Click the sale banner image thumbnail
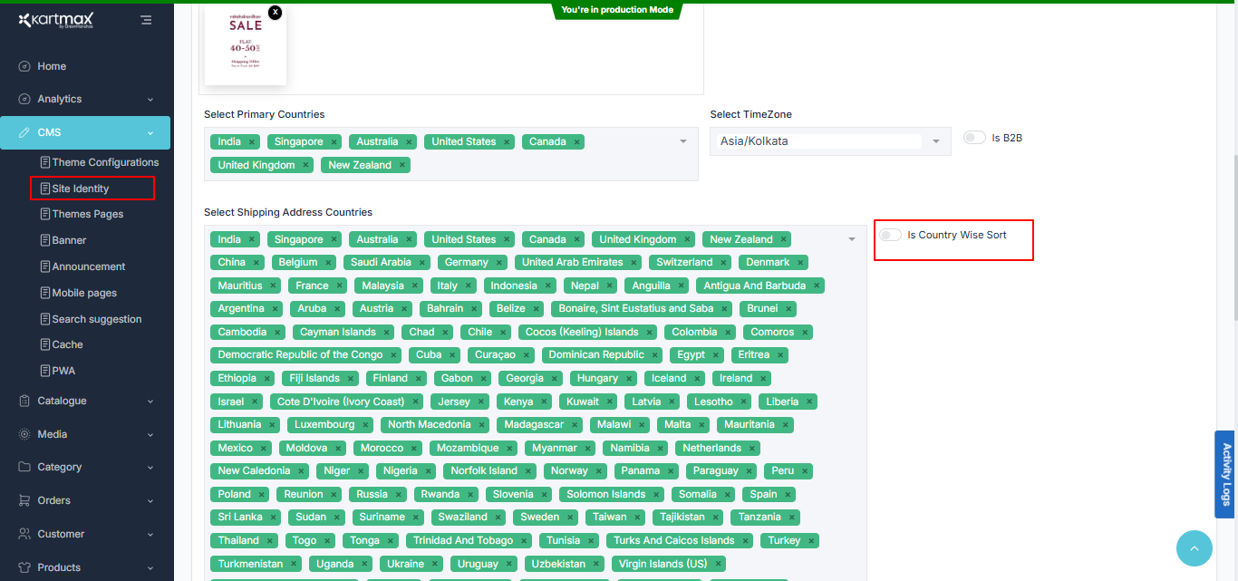 pyautogui.click(x=246, y=45)
